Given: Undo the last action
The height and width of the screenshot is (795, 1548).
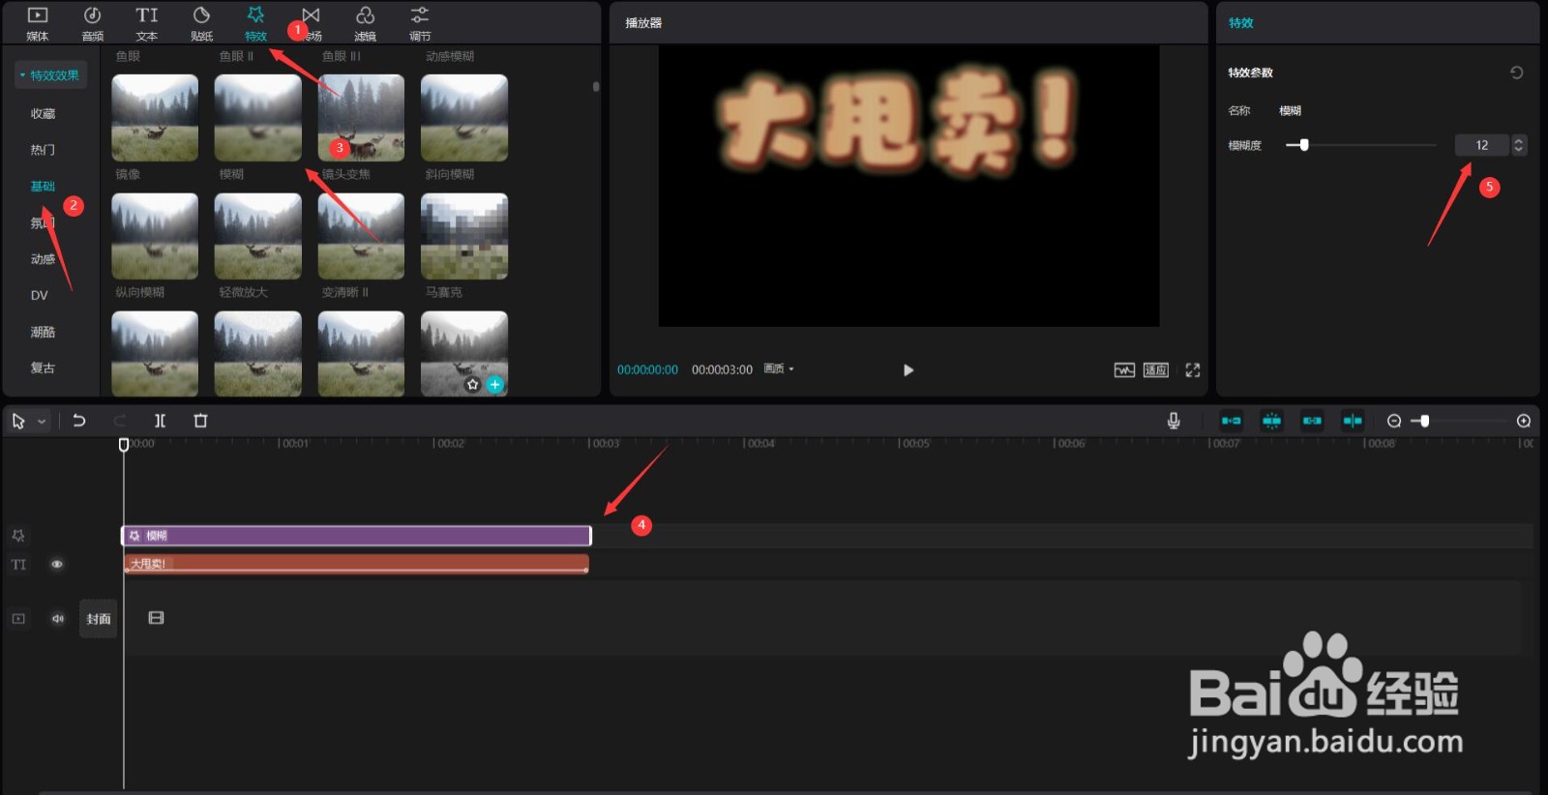Looking at the screenshot, I should pyautogui.click(x=79, y=421).
